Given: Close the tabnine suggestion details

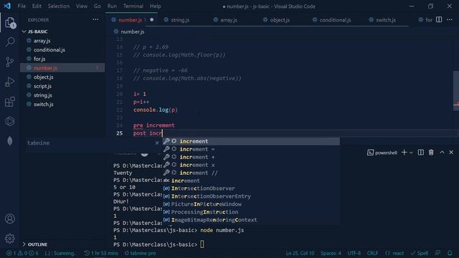Looking at the screenshot, I should [x=157, y=143].
